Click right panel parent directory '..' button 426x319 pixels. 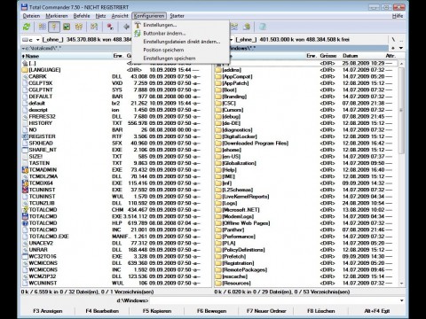point(401,40)
